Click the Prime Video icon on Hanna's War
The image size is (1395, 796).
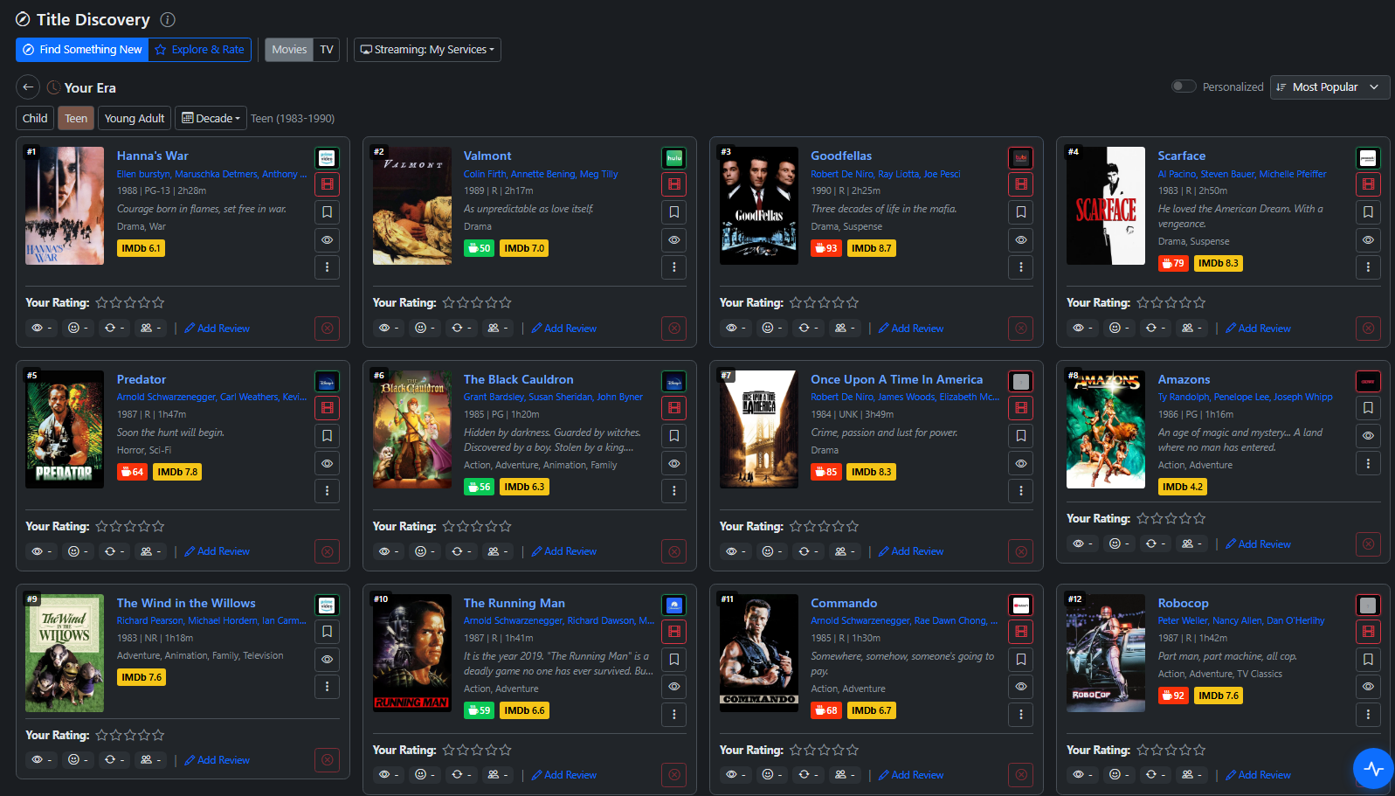pos(327,158)
